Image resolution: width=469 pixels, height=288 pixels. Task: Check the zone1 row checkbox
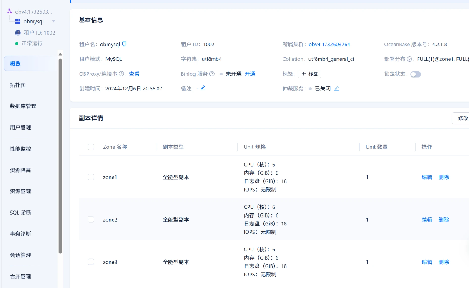[x=91, y=177]
